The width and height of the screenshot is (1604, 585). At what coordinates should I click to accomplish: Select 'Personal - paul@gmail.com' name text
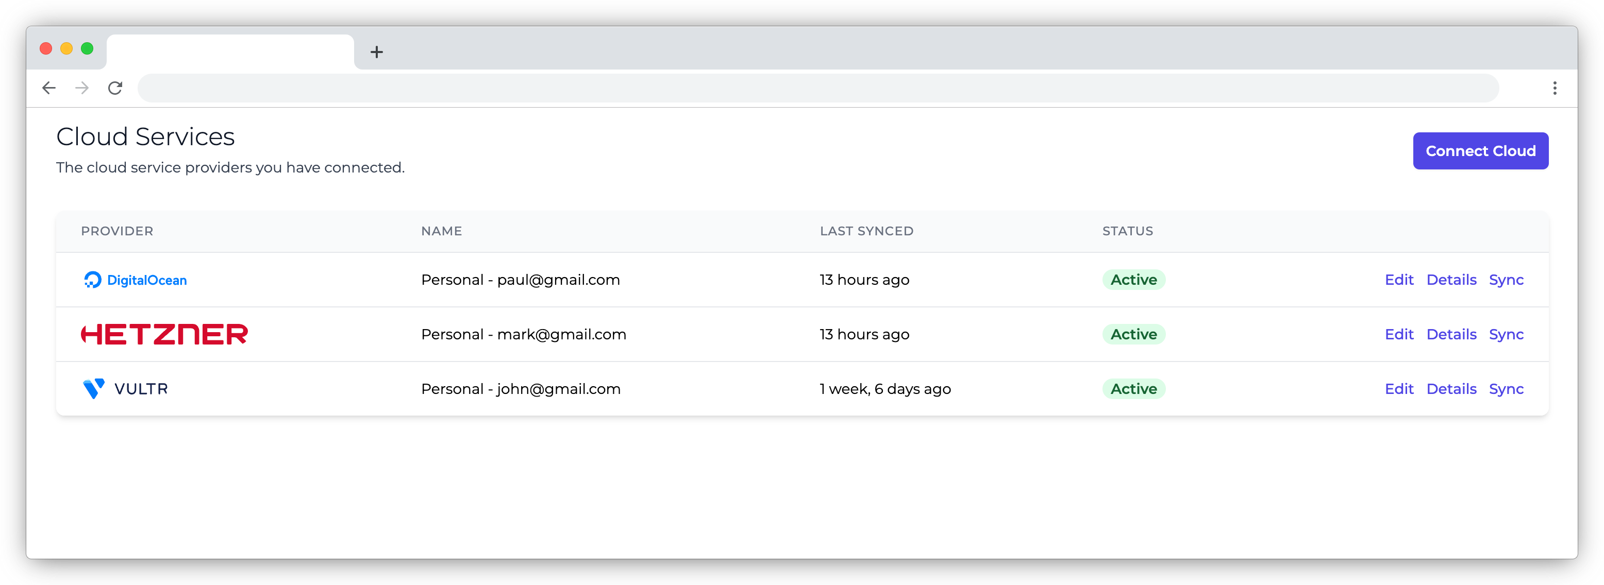pos(521,280)
